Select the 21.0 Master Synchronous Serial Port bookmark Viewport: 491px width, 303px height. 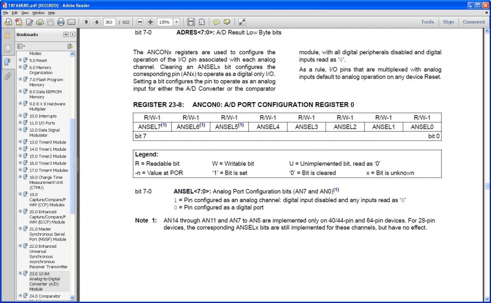pyautogui.click(x=47, y=234)
